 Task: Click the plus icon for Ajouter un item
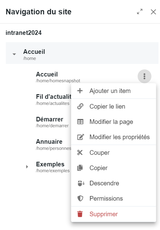[x=80, y=91]
